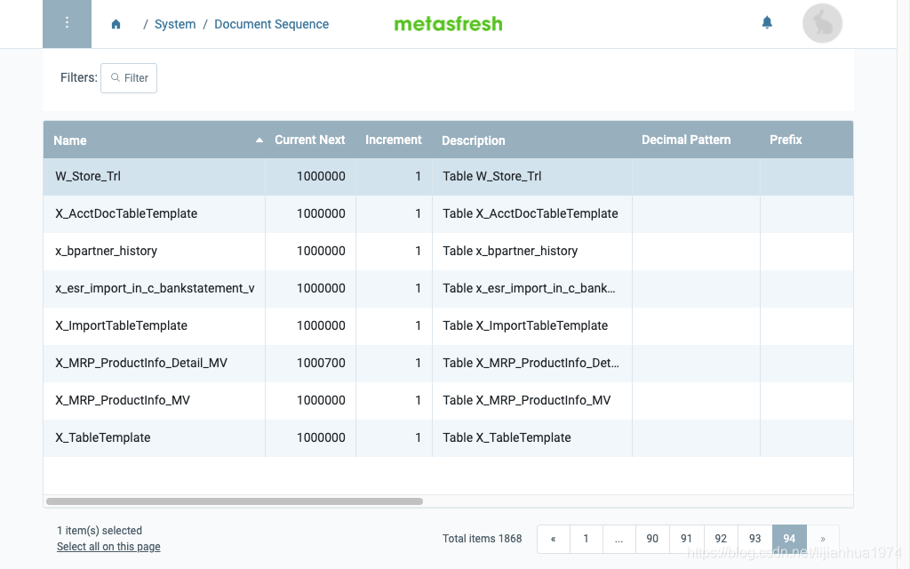Sort by Current Next column header
910x569 pixels.
point(310,140)
